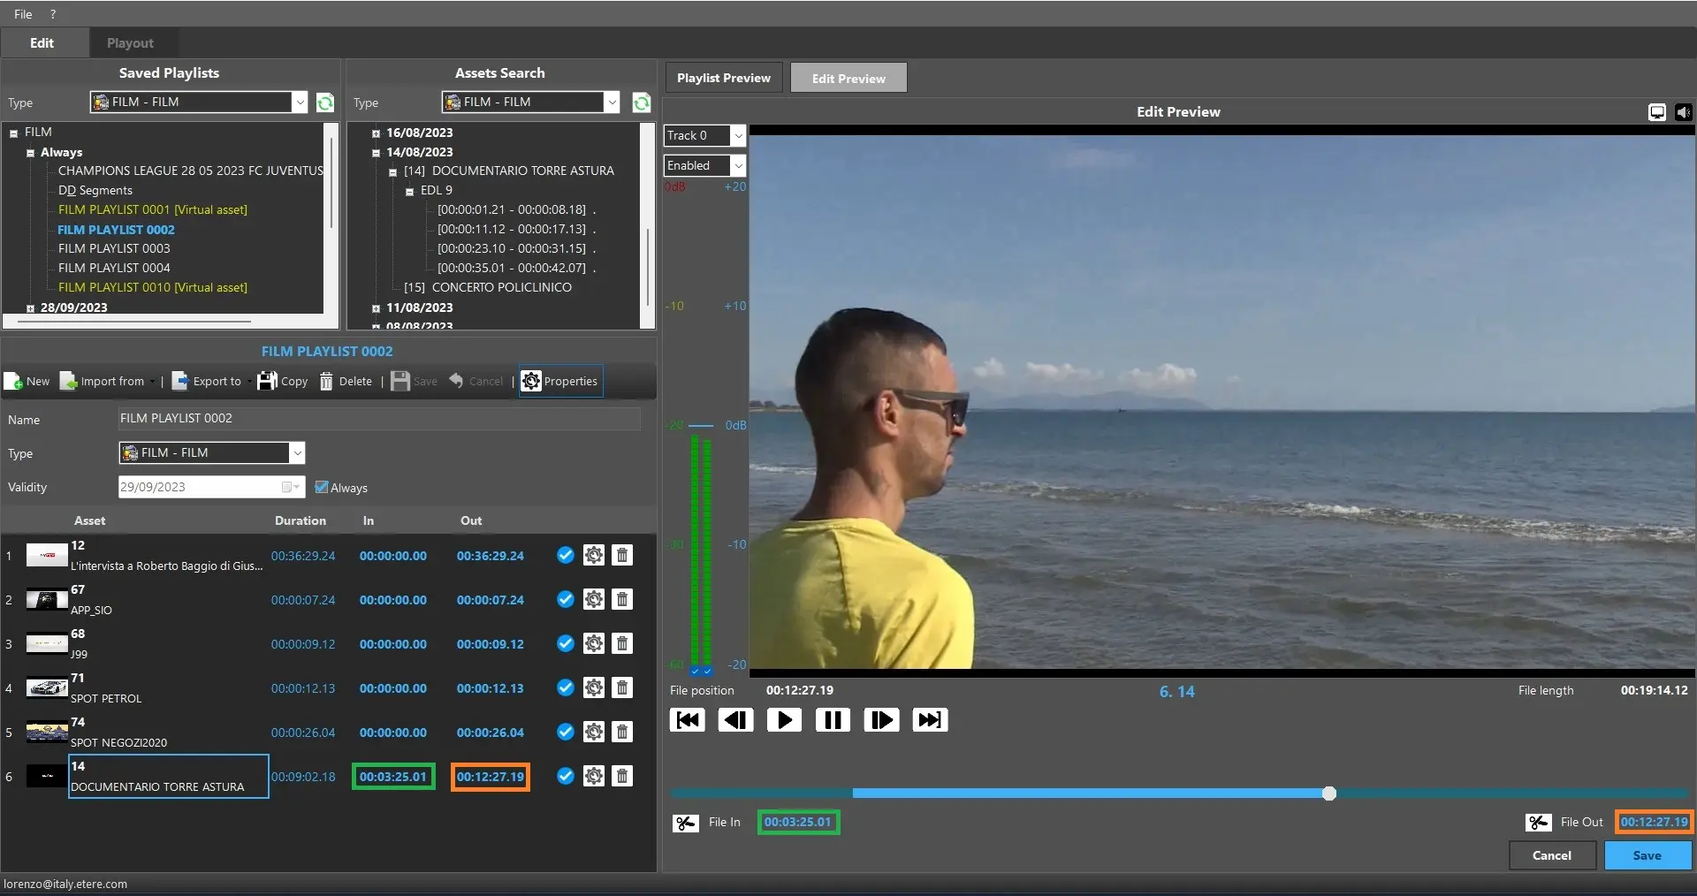Click the file position slider handle

tap(1328, 793)
